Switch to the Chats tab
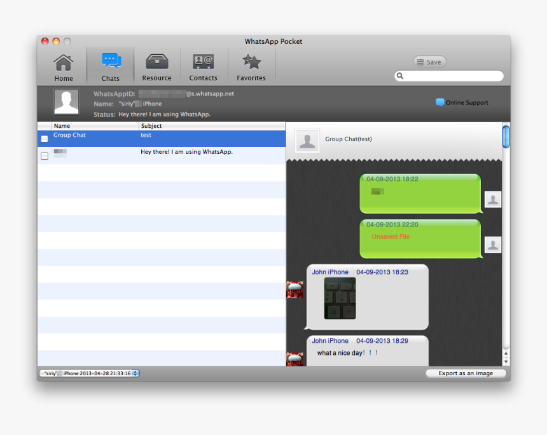Viewport: 547px width, 435px height. pos(110,66)
